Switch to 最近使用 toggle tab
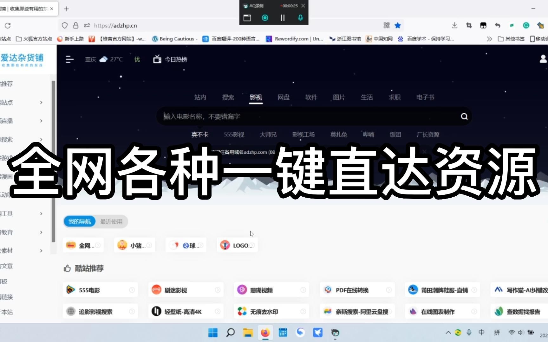The height and width of the screenshot is (342, 548). [x=111, y=221]
